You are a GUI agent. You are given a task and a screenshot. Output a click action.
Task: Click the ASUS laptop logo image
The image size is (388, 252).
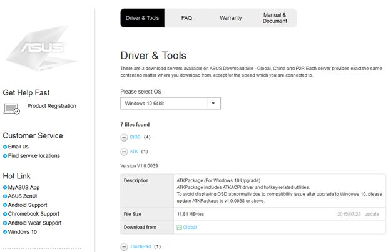point(41,50)
